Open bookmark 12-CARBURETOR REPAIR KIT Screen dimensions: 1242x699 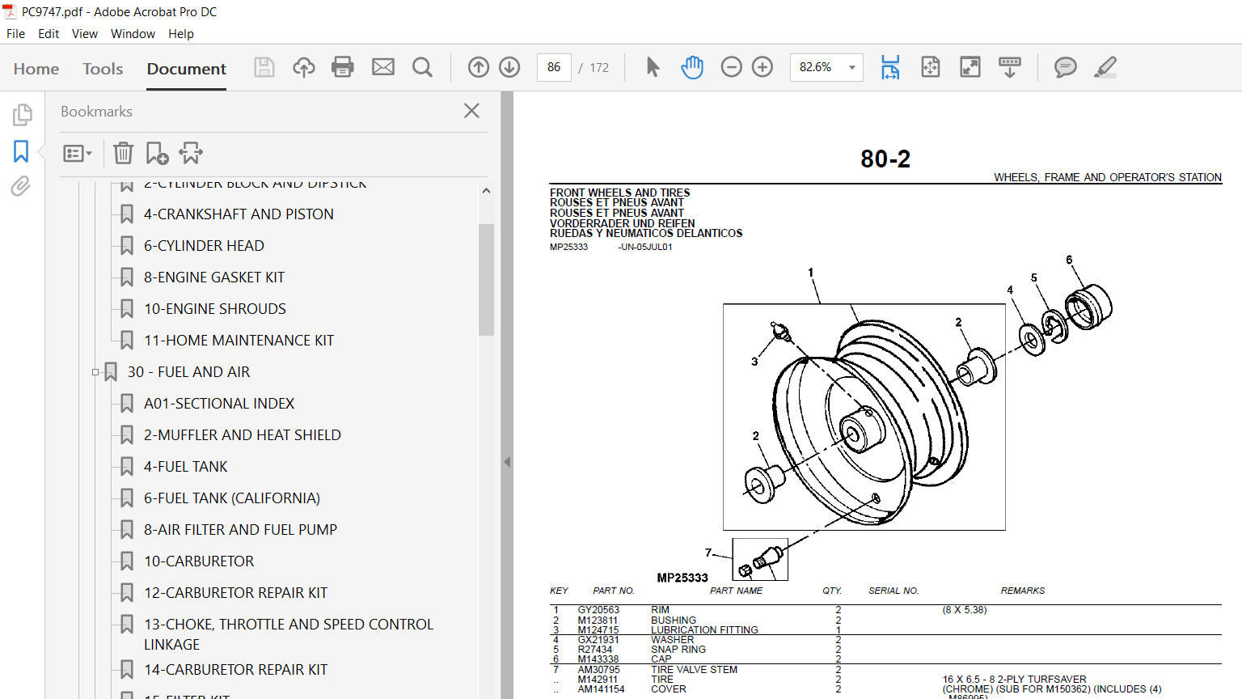235,593
